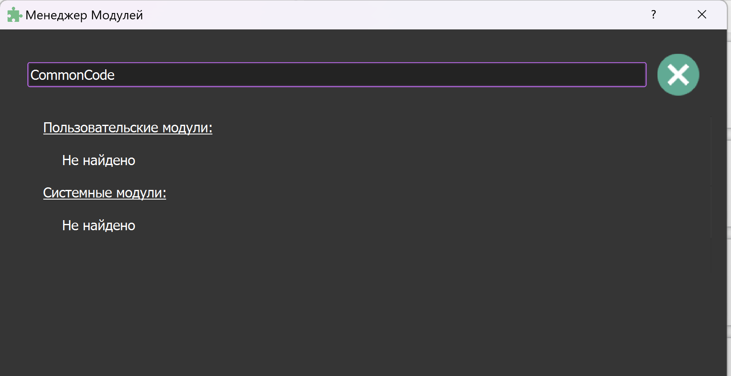This screenshot has width=731, height=376.
Task: Click the word Модулей in the window title
Action: tap(117, 15)
